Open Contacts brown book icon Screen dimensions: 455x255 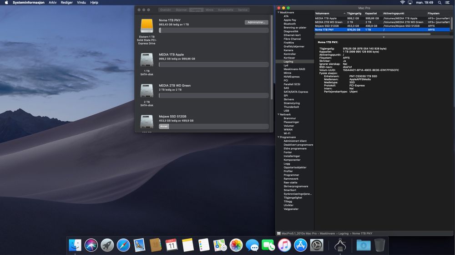(156, 245)
